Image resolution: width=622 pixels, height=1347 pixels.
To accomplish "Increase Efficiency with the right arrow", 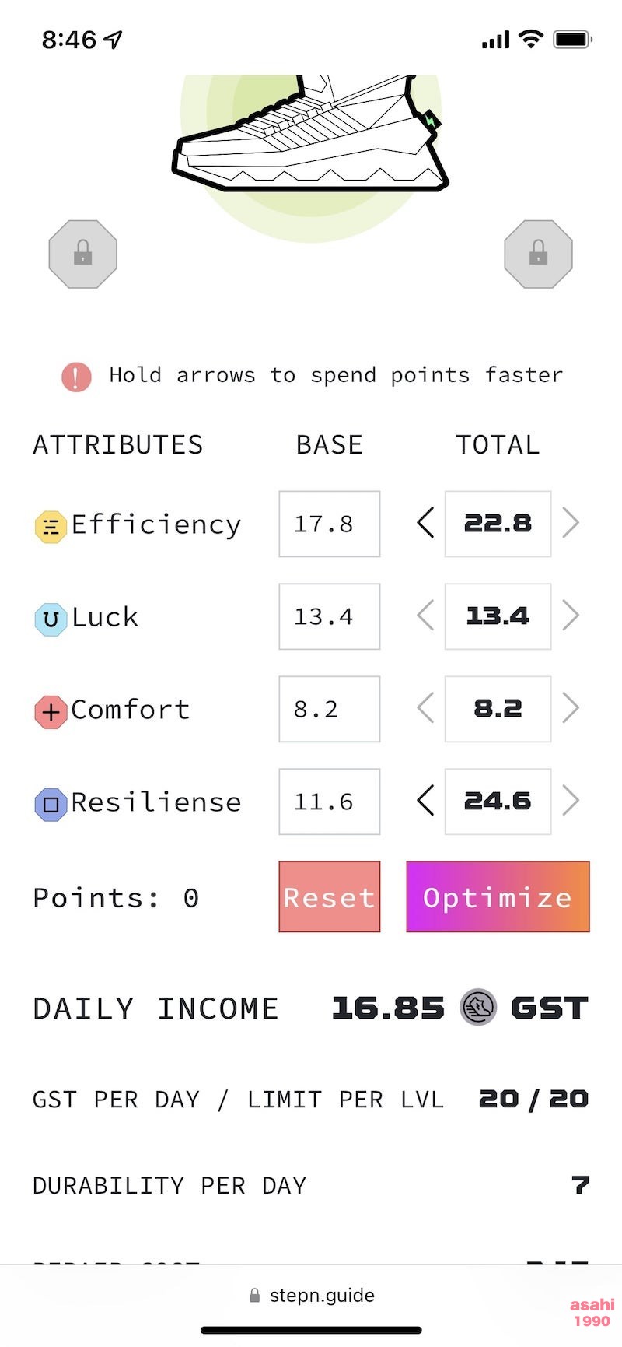I will [571, 523].
